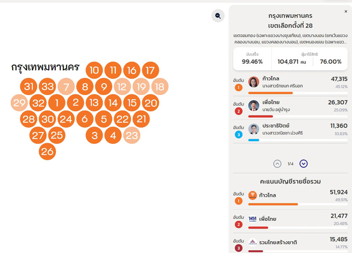This screenshot has height=253, width=352.
Task: Click the zoom out magnifier icon
Action: (217, 16)
